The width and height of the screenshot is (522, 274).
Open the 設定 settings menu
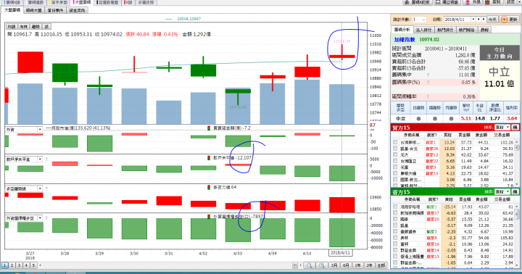513,2
